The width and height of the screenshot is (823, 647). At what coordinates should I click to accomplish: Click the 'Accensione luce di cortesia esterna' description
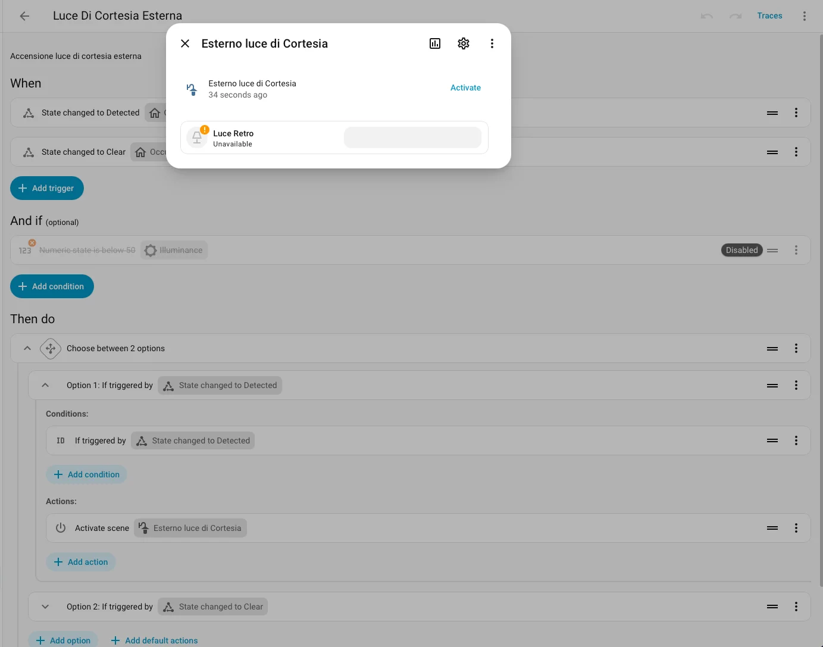point(76,56)
